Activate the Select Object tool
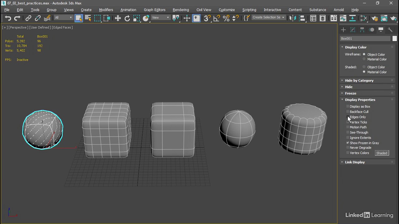This screenshot has width=399, height=224. (79, 18)
